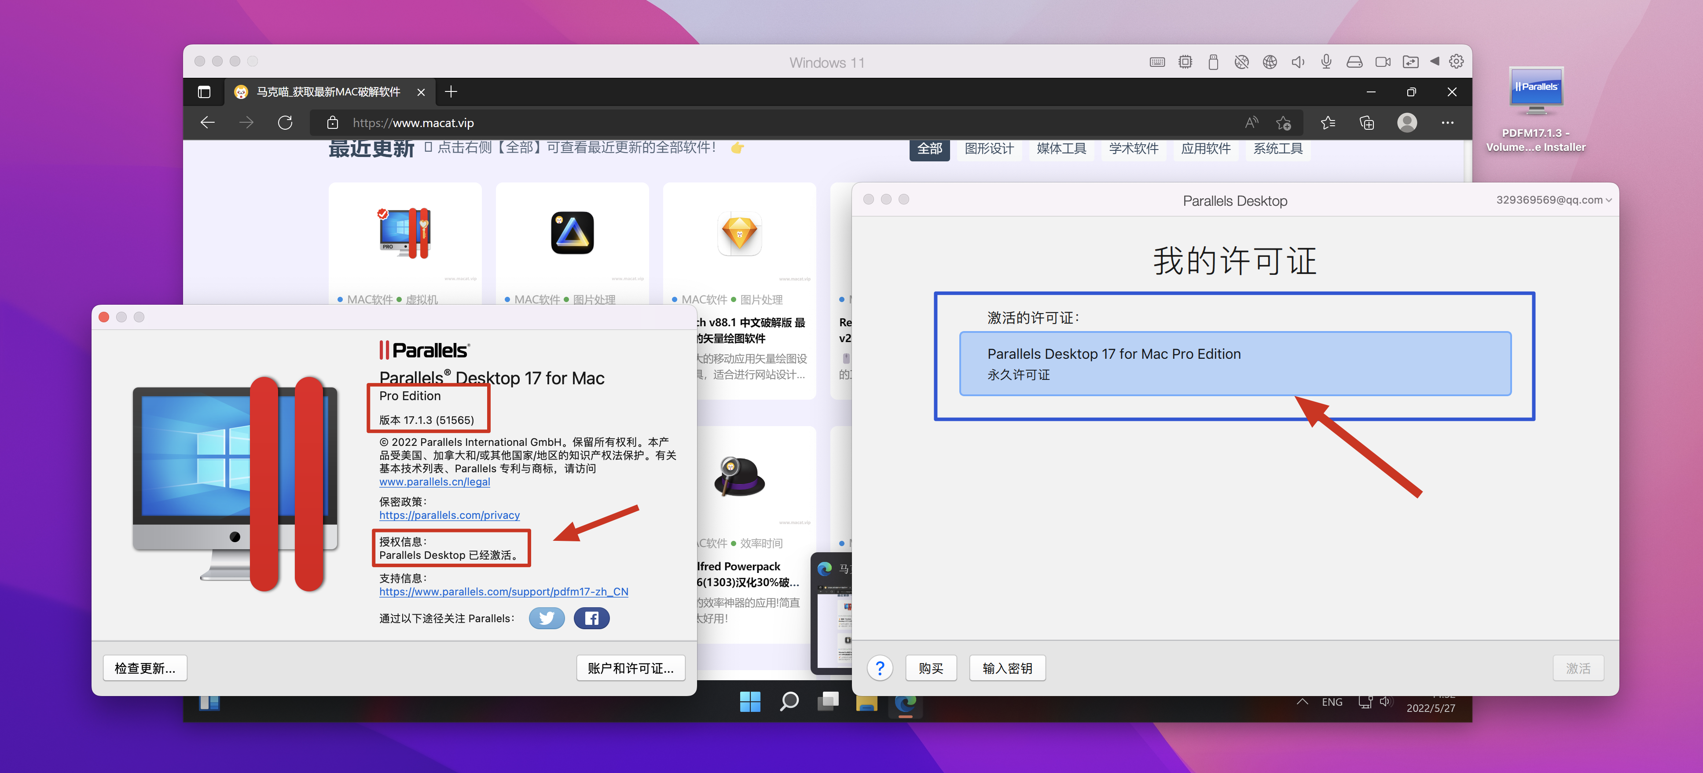
Task: Open the blue triangle image app card
Action: point(572,233)
